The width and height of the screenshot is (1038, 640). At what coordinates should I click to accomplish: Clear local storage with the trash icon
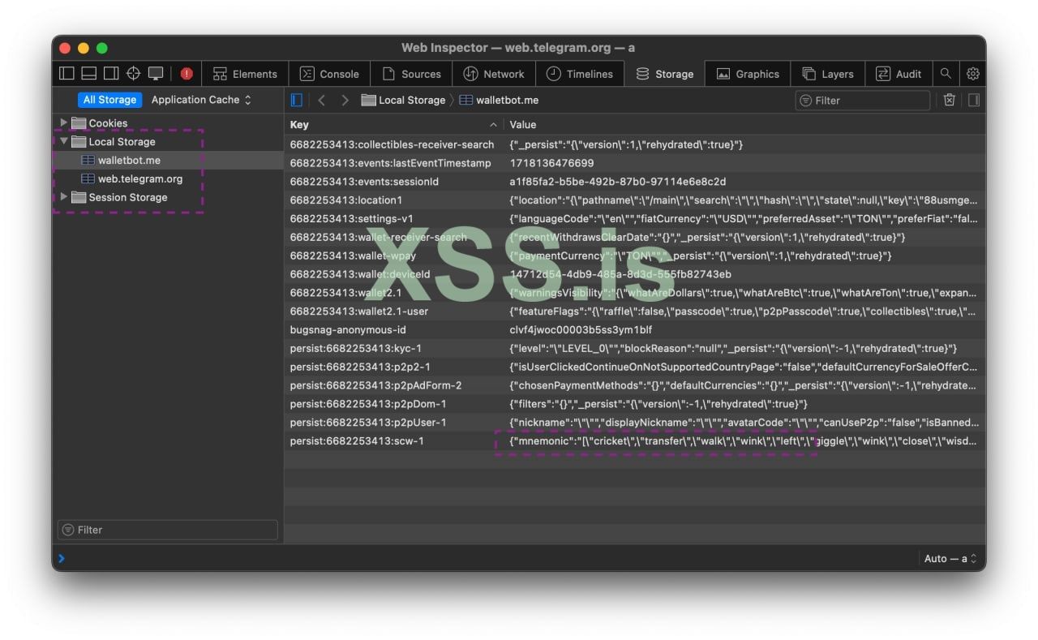tap(950, 100)
